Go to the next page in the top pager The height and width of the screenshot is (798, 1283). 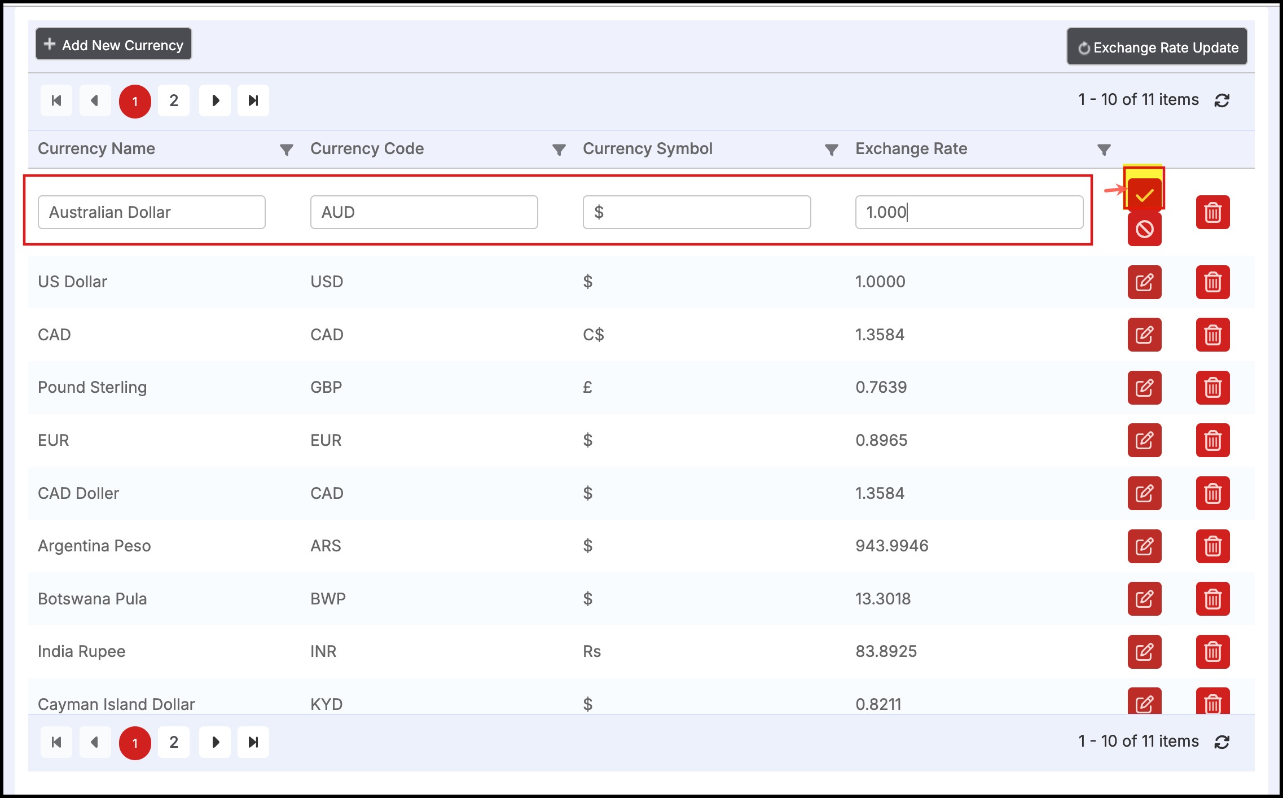[215, 101]
